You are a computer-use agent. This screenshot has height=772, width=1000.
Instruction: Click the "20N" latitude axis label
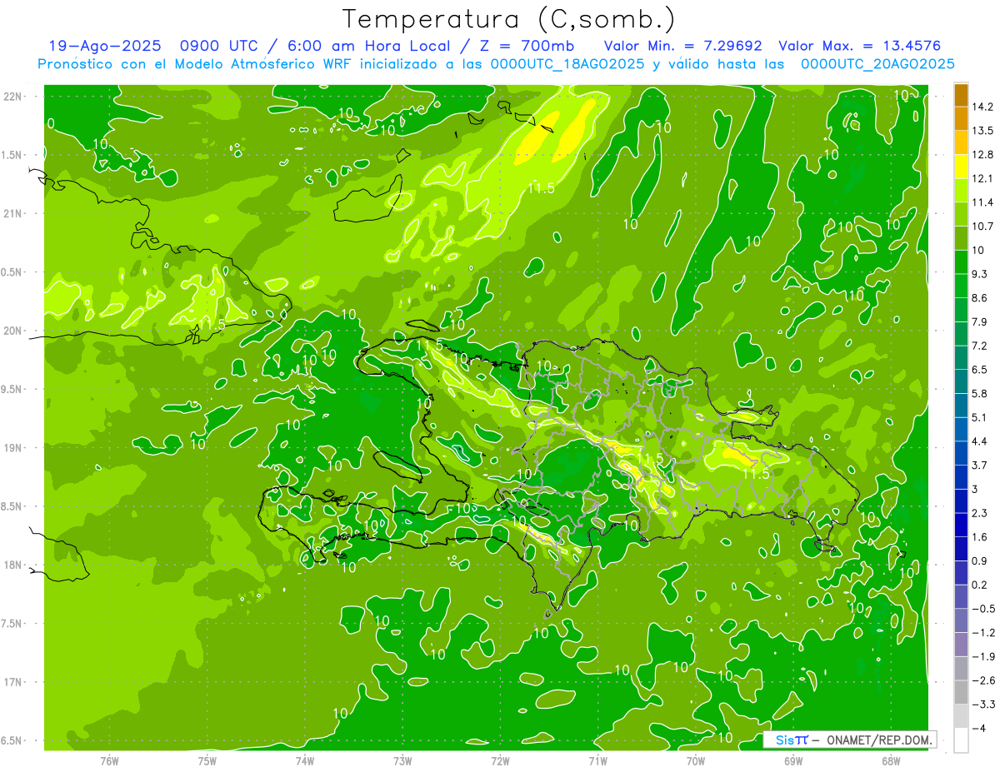(x=12, y=331)
